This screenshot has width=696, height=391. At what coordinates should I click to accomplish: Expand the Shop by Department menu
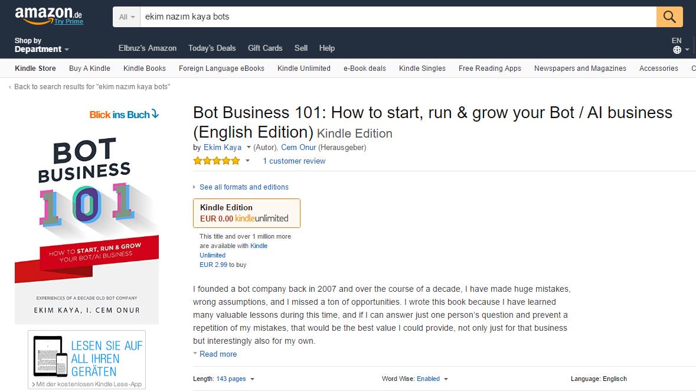coord(42,45)
